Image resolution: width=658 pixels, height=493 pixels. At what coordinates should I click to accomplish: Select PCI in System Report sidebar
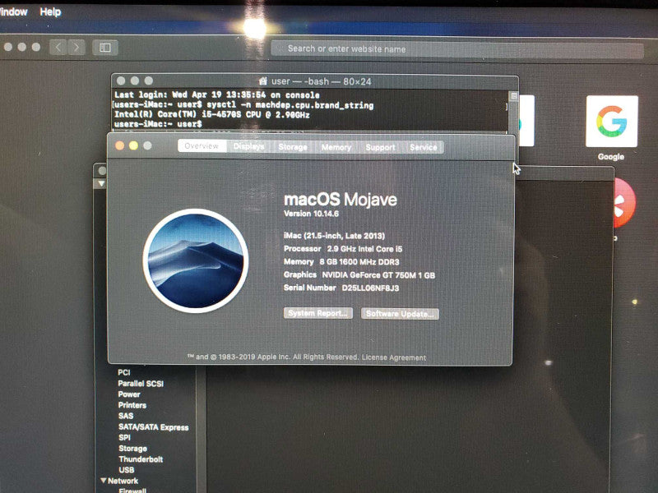124,372
